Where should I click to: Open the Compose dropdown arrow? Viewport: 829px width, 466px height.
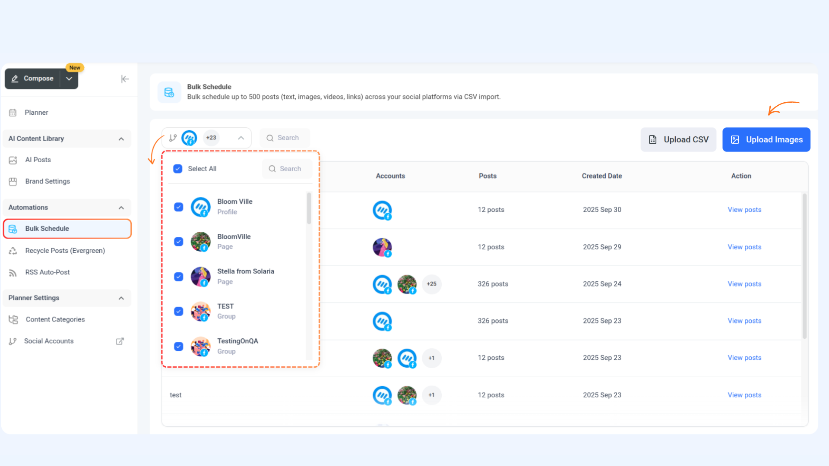(x=69, y=79)
